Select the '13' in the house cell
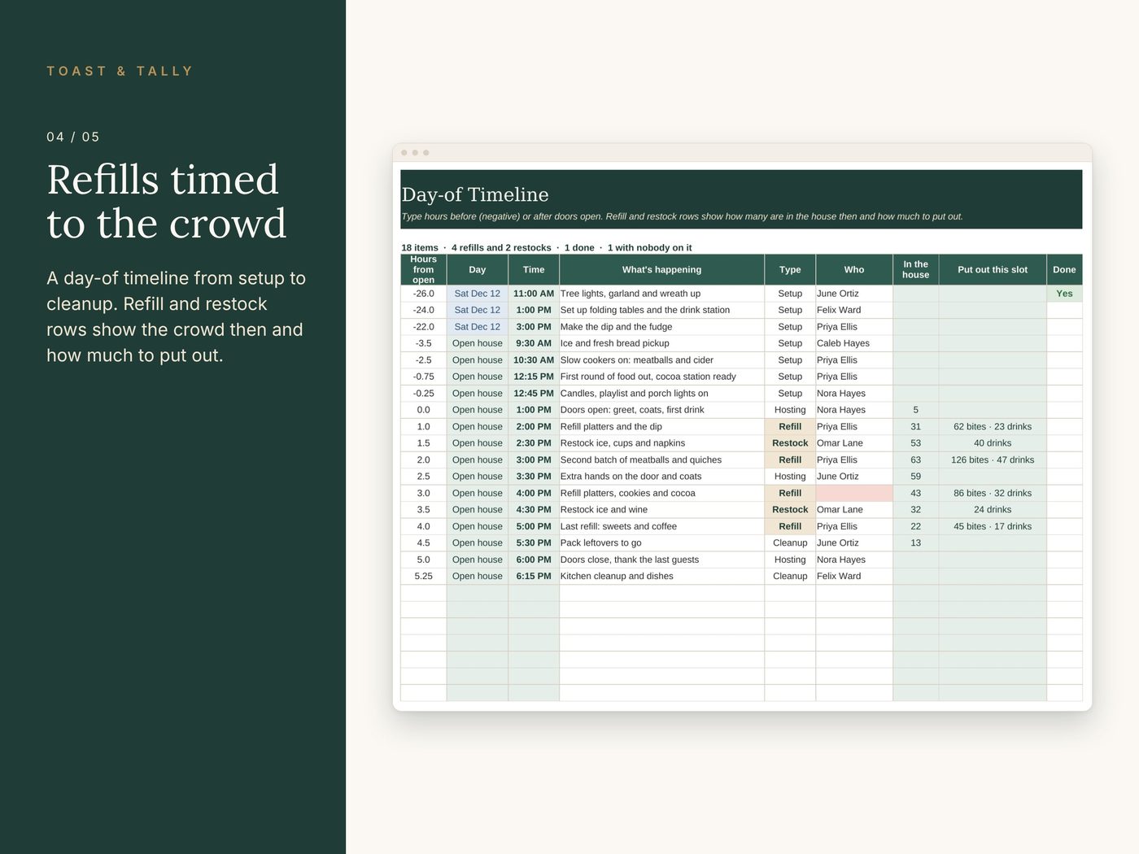The width and height of the screenshot is (1139, 854). 915,543
